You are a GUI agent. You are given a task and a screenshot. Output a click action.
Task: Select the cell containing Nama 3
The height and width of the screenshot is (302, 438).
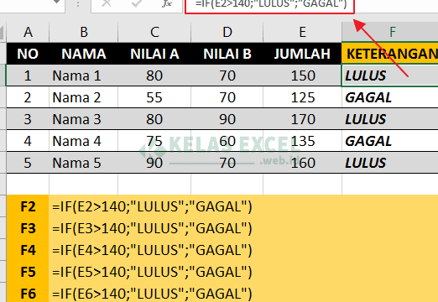84,119
